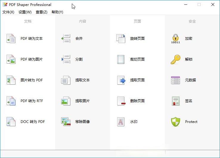Choose the 解锁 label
This screenshot has height=158, width=220.
189,59
